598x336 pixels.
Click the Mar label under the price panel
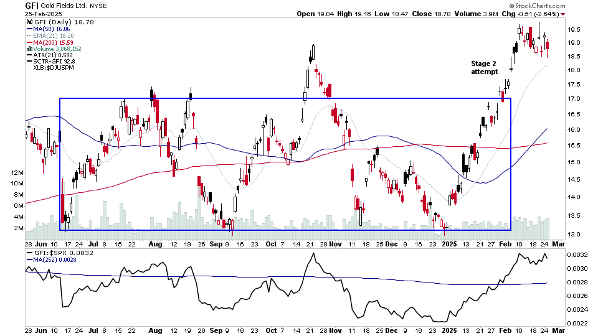558,244
